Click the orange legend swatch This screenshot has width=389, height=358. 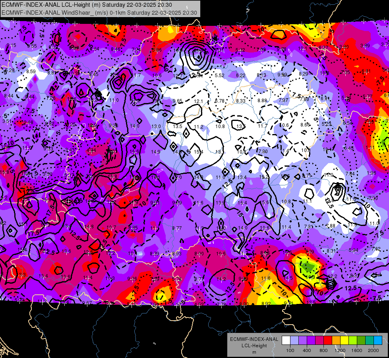pos(336,340)
